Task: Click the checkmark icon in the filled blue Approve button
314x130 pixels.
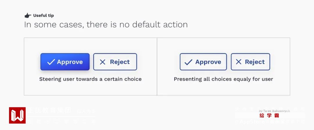Action: pyautogui.click(x=51, y=62)
